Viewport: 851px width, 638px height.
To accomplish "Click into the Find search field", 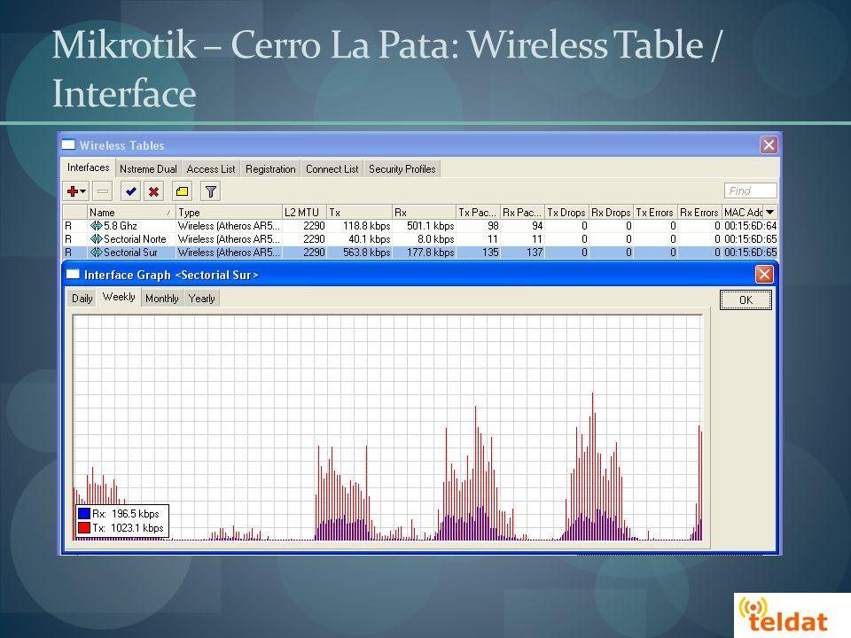I will tap(750, 191).
